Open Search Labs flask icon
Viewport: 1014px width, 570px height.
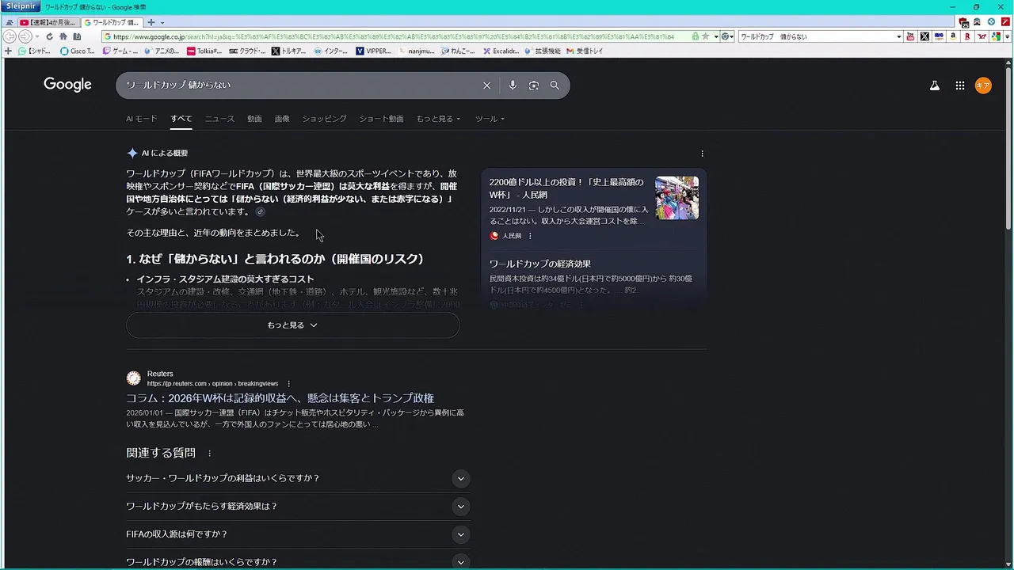pos(935,85)
